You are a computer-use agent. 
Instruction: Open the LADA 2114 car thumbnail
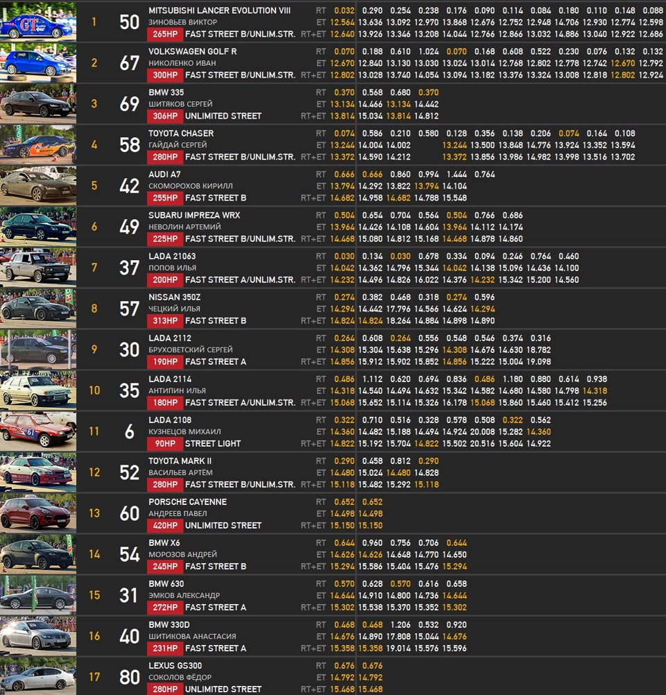coord(38,390)
